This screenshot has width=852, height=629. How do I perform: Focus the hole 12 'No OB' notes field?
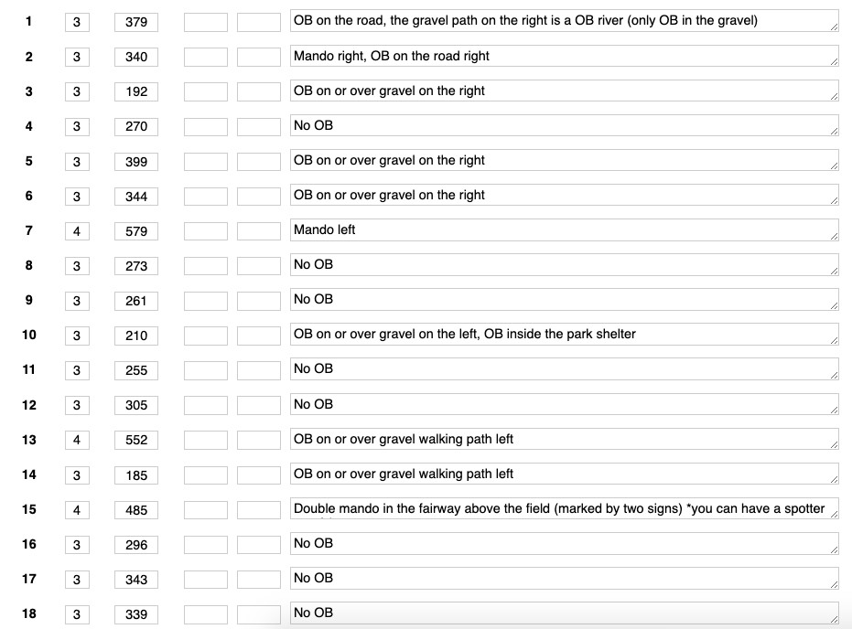(563, 405)
